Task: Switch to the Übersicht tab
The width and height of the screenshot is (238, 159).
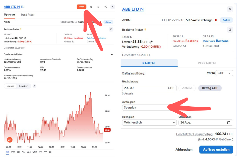Action: click(10, 15)
